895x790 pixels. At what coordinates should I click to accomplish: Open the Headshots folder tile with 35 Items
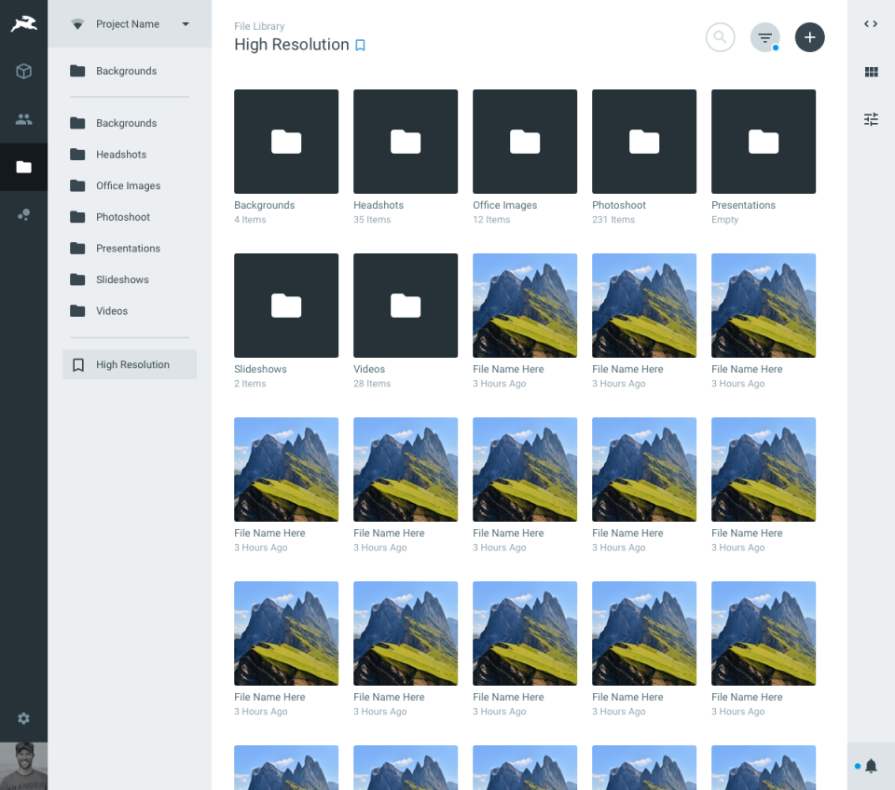[406, 142]
